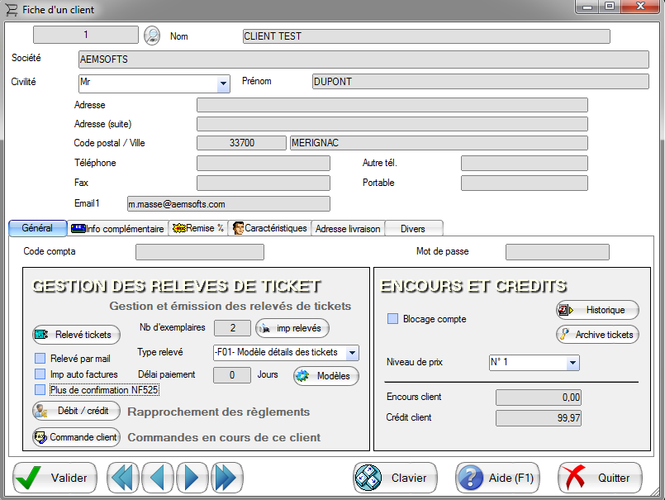Open the Type relevé dropdown list
The image size is (665, 500).
[x=353, y=353]
